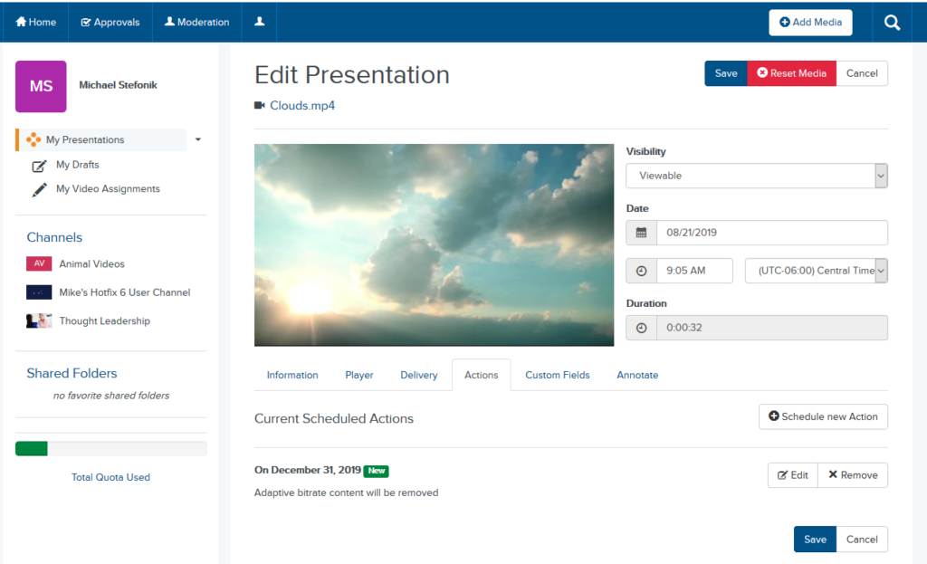Remove the December 31, 2019 action
The image size is (927, 564).
[x=853, y=475]
